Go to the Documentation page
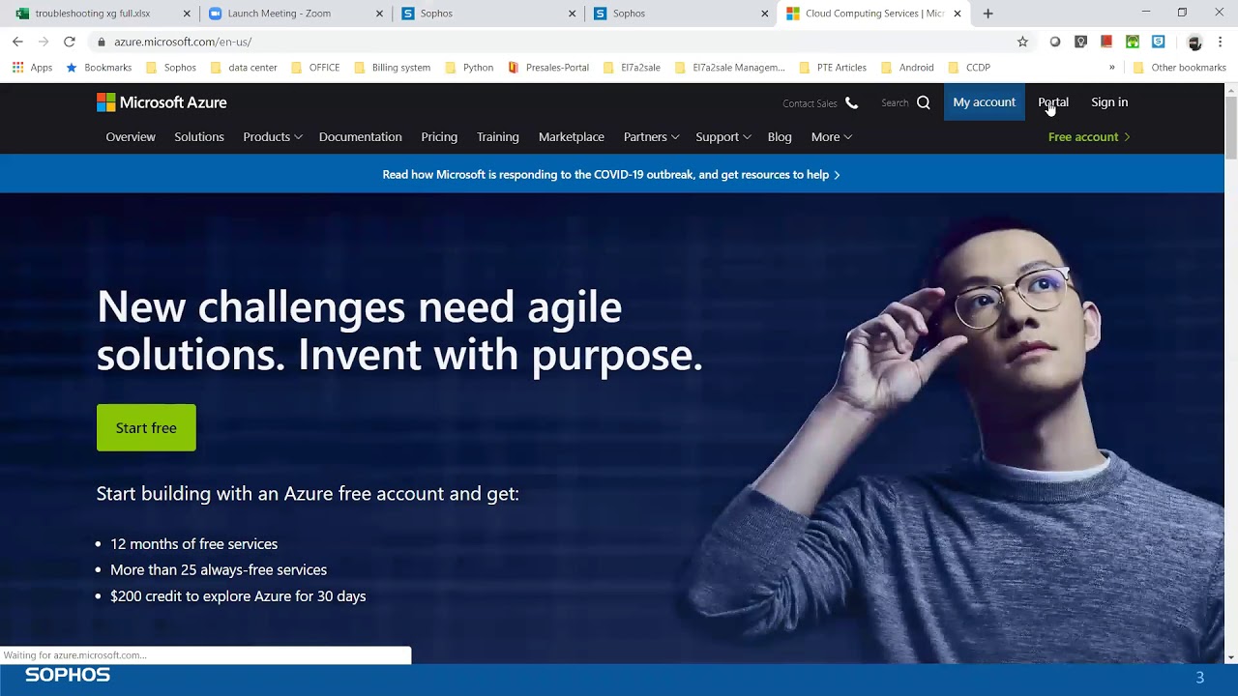This screenshot has width=1238, height=696. pos(360,137)
